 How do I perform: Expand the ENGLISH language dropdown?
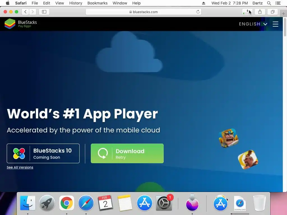point(253,24)
